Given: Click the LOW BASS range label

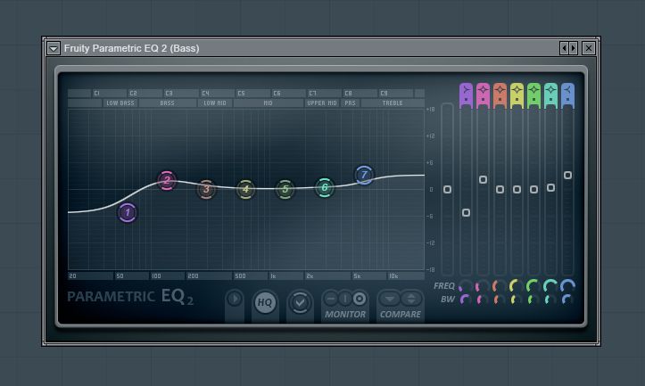Looking at the screenshot, I should pos(120,103).
